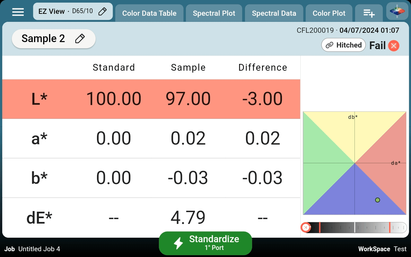Select the dE* row label
This screenshot has width=411, height=257.
[39, 218]
